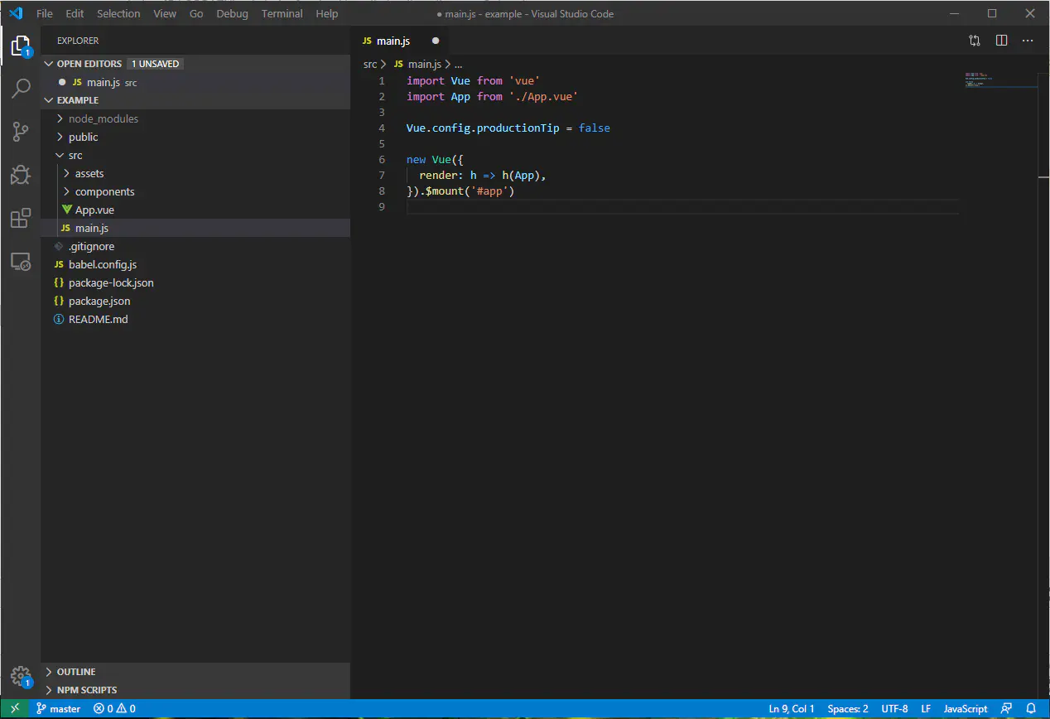The width and height of the screenshot is (1050, 719).
Task: Select the main.js editor tab
Action: pos(393,41)
